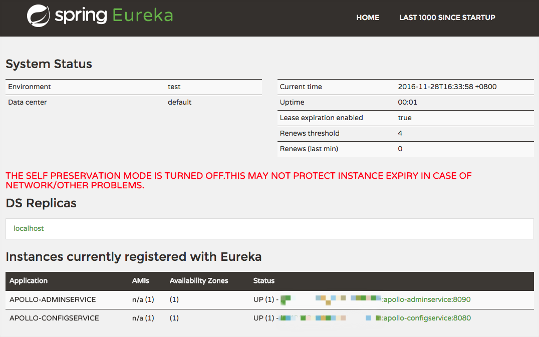Click the DS Replicas heading

(x=41, y=203)
